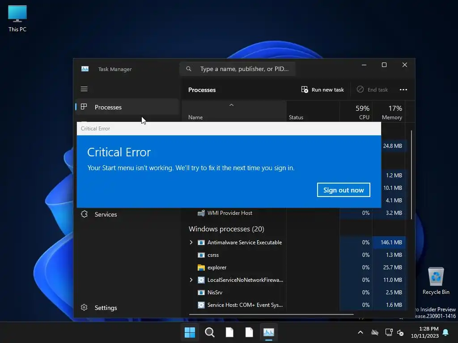
Task: Click the OneDrive cloud tray icon
Action: point(375,332)
